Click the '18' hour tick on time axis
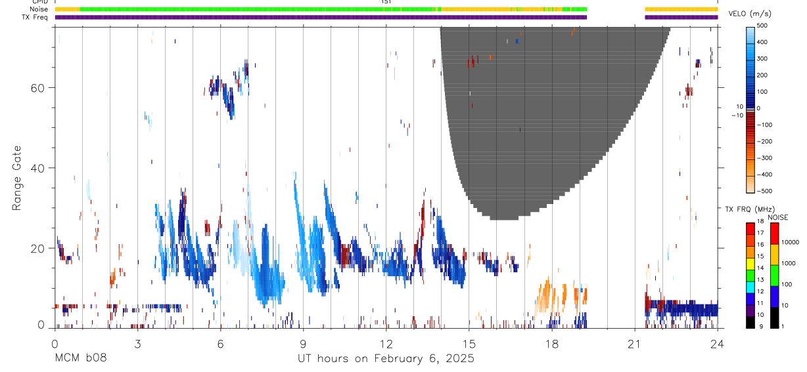This screenshot has width=807, height=372. click(552, 344)
